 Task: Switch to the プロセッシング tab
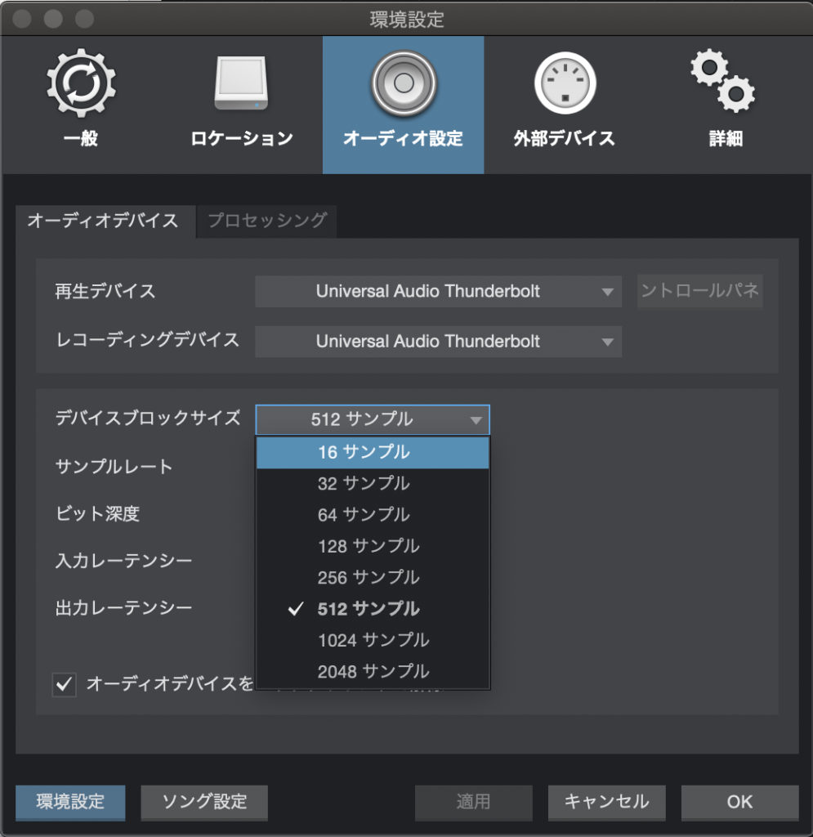(267, 221)
